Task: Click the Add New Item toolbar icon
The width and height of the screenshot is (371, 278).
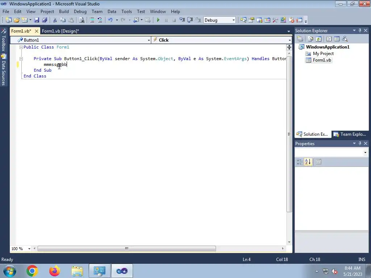Action: [24, 20]
